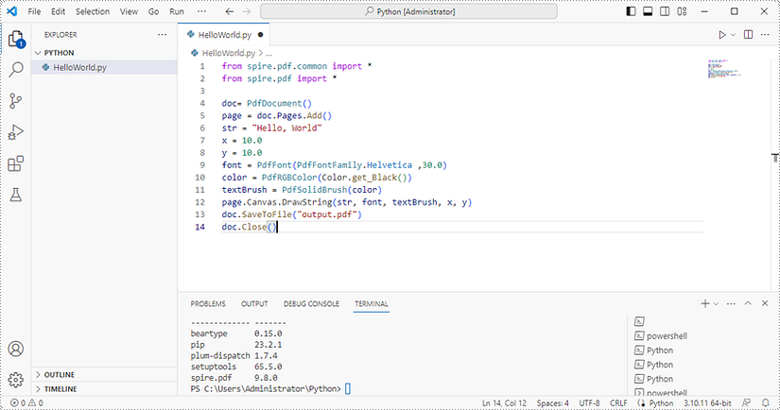The height and width of the screenshot is (410, 780).
Task: Change end of line sequence CRLF
Action: (618, 403)
